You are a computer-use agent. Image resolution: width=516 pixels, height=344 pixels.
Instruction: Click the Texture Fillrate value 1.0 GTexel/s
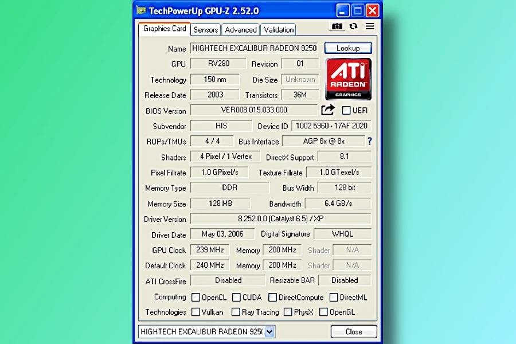point(339,172)
